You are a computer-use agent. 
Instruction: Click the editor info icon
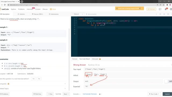point(156,14)
